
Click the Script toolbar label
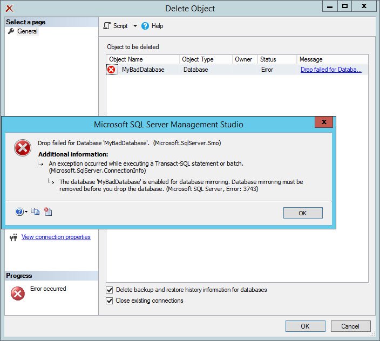pyautogui.click(x=120, y=26)
